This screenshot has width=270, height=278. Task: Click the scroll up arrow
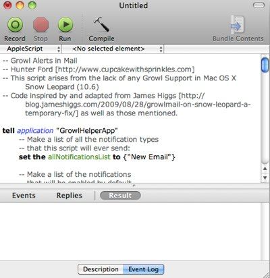(x=265, y=169)
